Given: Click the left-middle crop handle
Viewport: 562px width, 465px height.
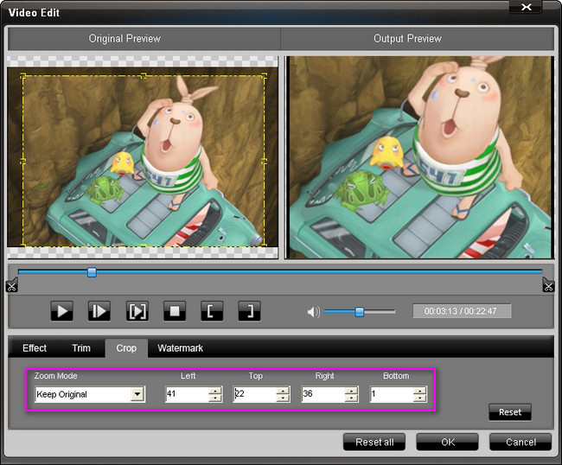Looking at the screenshot, I should [x=23, y=161].
